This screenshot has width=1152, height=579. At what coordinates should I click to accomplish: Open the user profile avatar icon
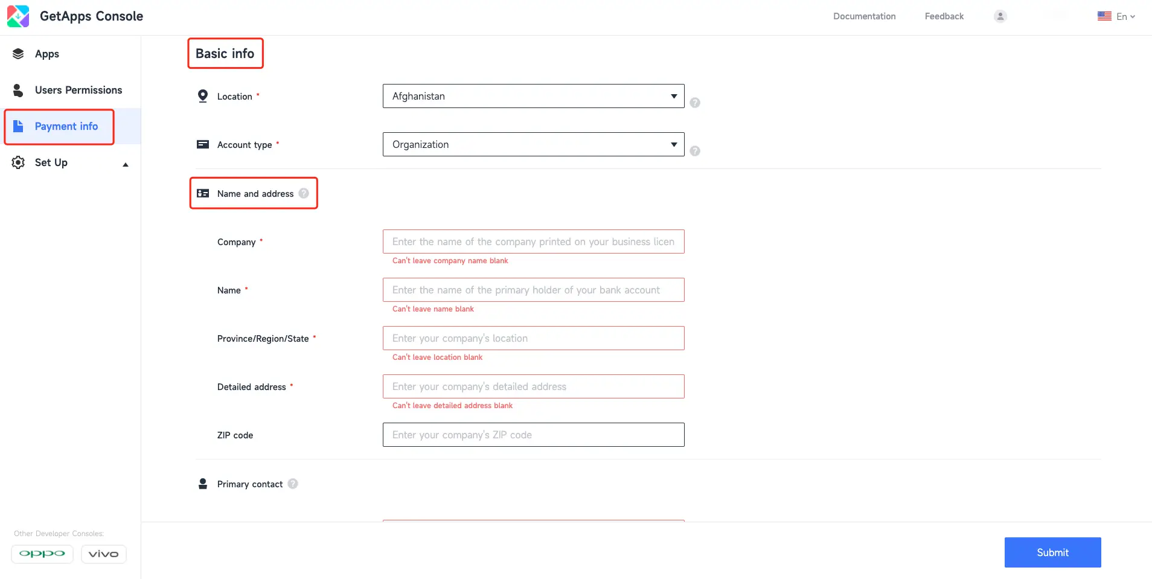pos(1000,16)
